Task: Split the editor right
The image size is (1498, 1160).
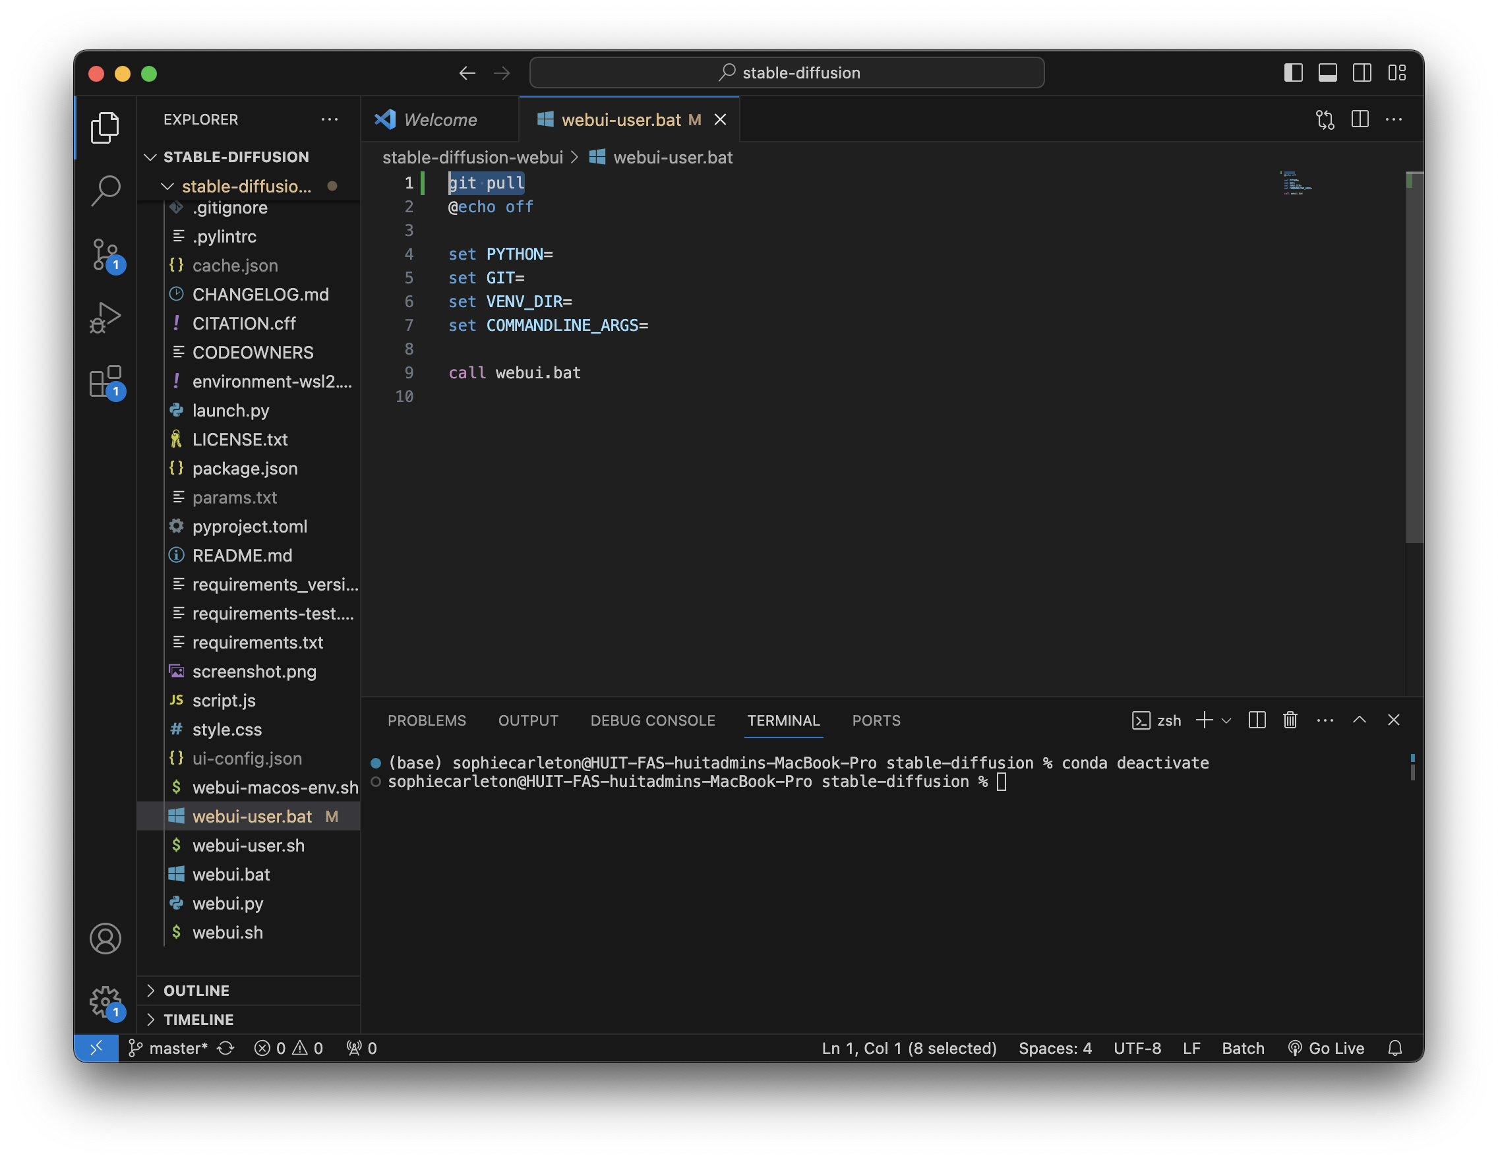Action: point(1360,119)
